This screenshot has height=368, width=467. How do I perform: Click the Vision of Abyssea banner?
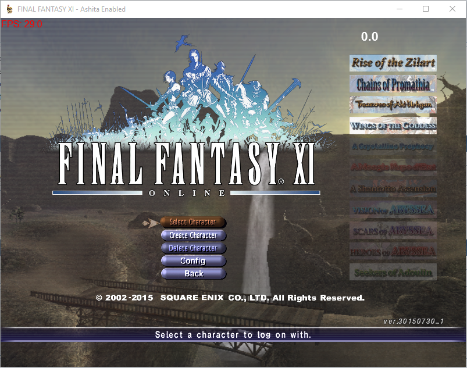coord(393,209)
